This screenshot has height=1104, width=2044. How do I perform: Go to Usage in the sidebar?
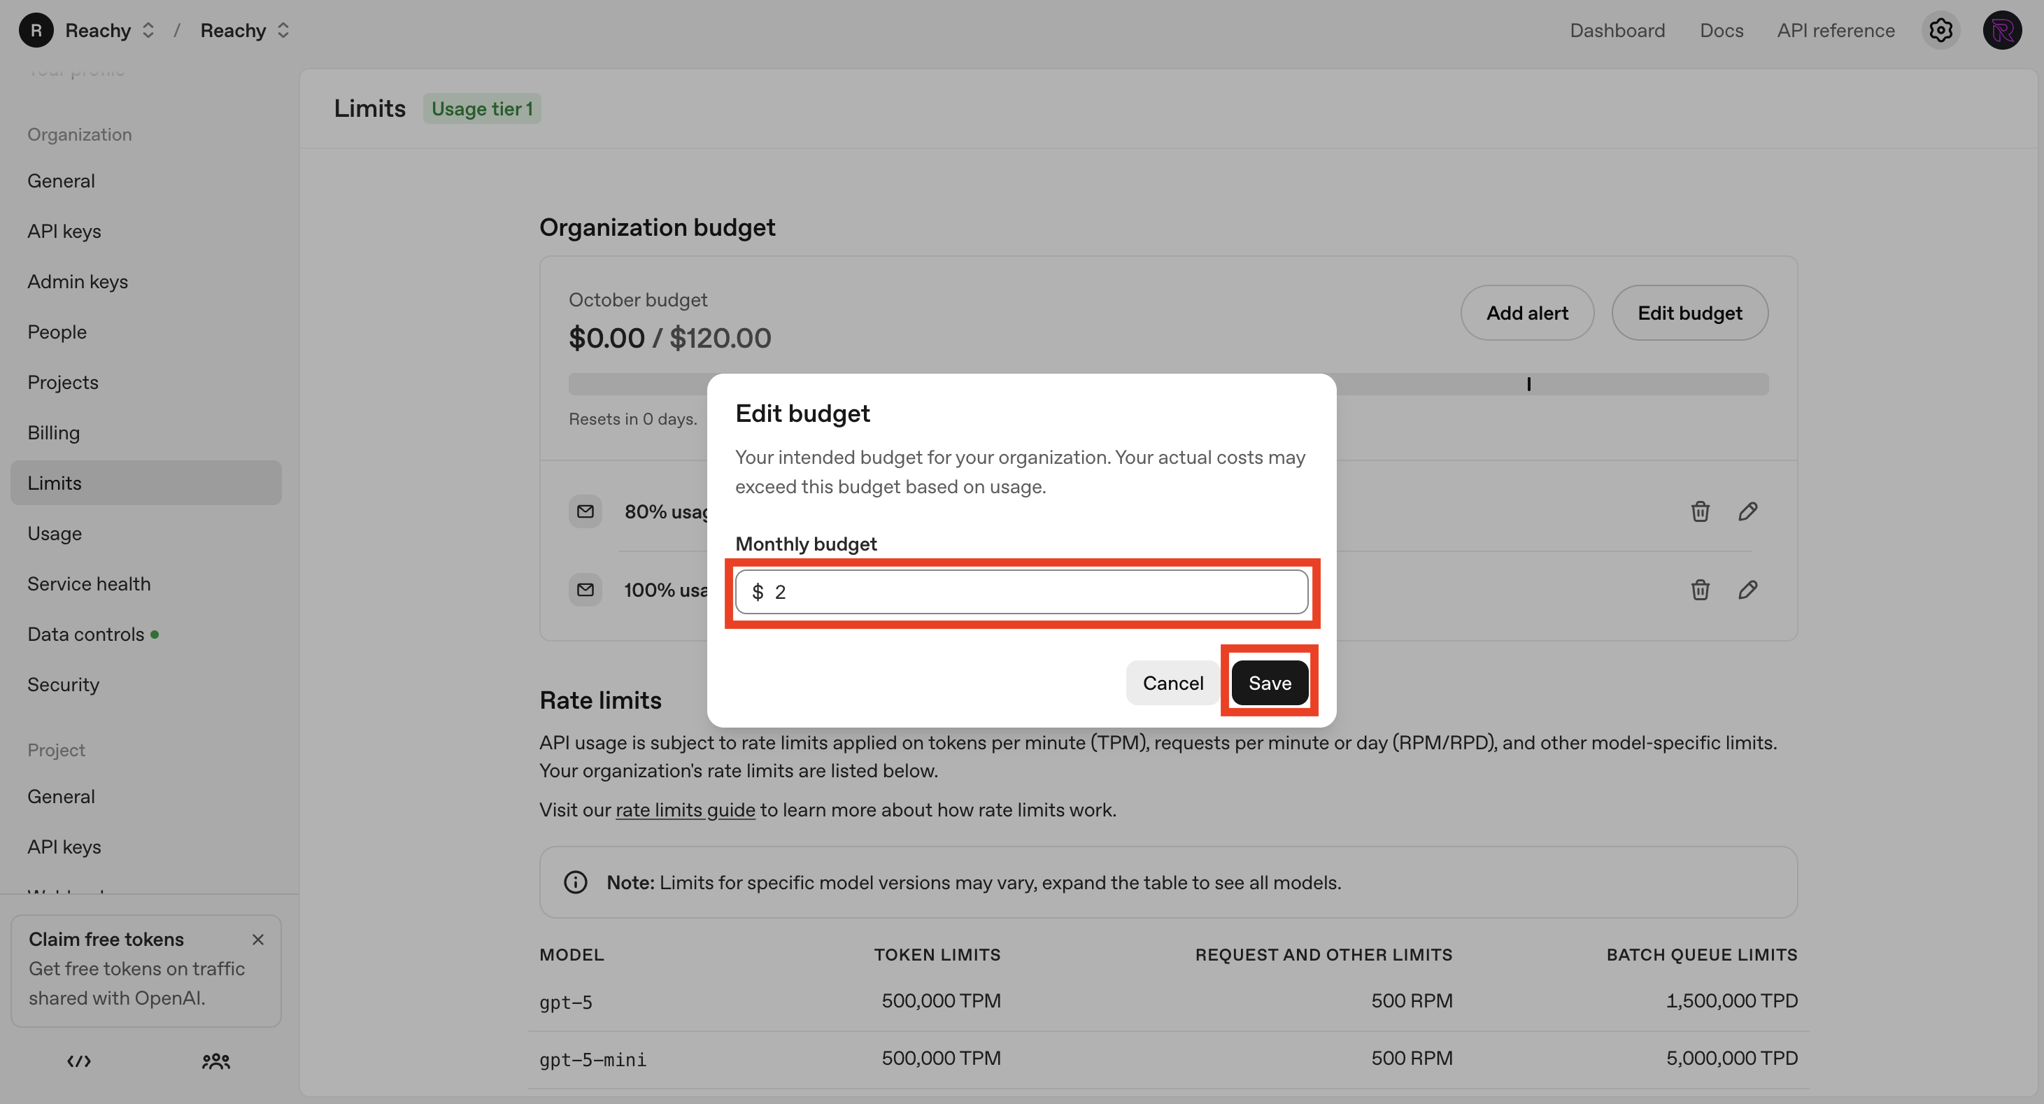[x=54, y=533]
